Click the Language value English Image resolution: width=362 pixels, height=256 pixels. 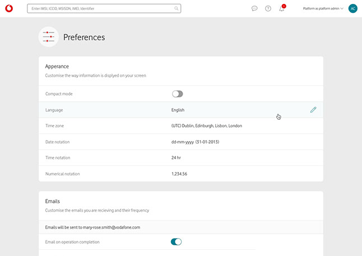pos(178,110)
